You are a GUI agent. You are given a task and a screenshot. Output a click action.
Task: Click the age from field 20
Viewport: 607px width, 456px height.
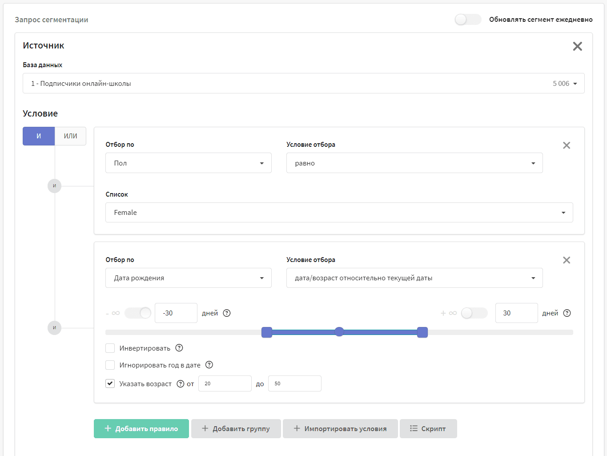click(225, 383)
